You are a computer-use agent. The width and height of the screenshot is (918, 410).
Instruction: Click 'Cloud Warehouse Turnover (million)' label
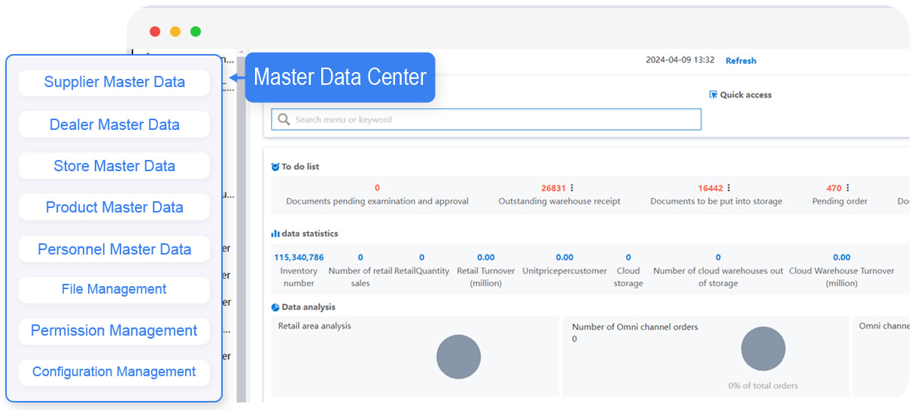click(x=841, y=277)
